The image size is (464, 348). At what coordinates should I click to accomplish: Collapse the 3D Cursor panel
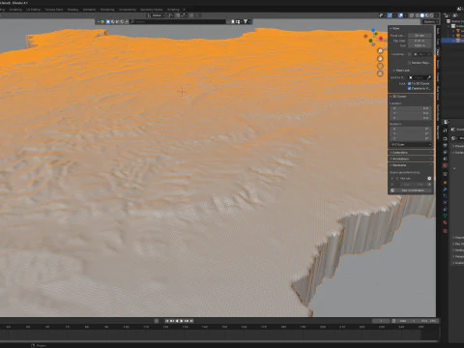click(x=398, y=97)
